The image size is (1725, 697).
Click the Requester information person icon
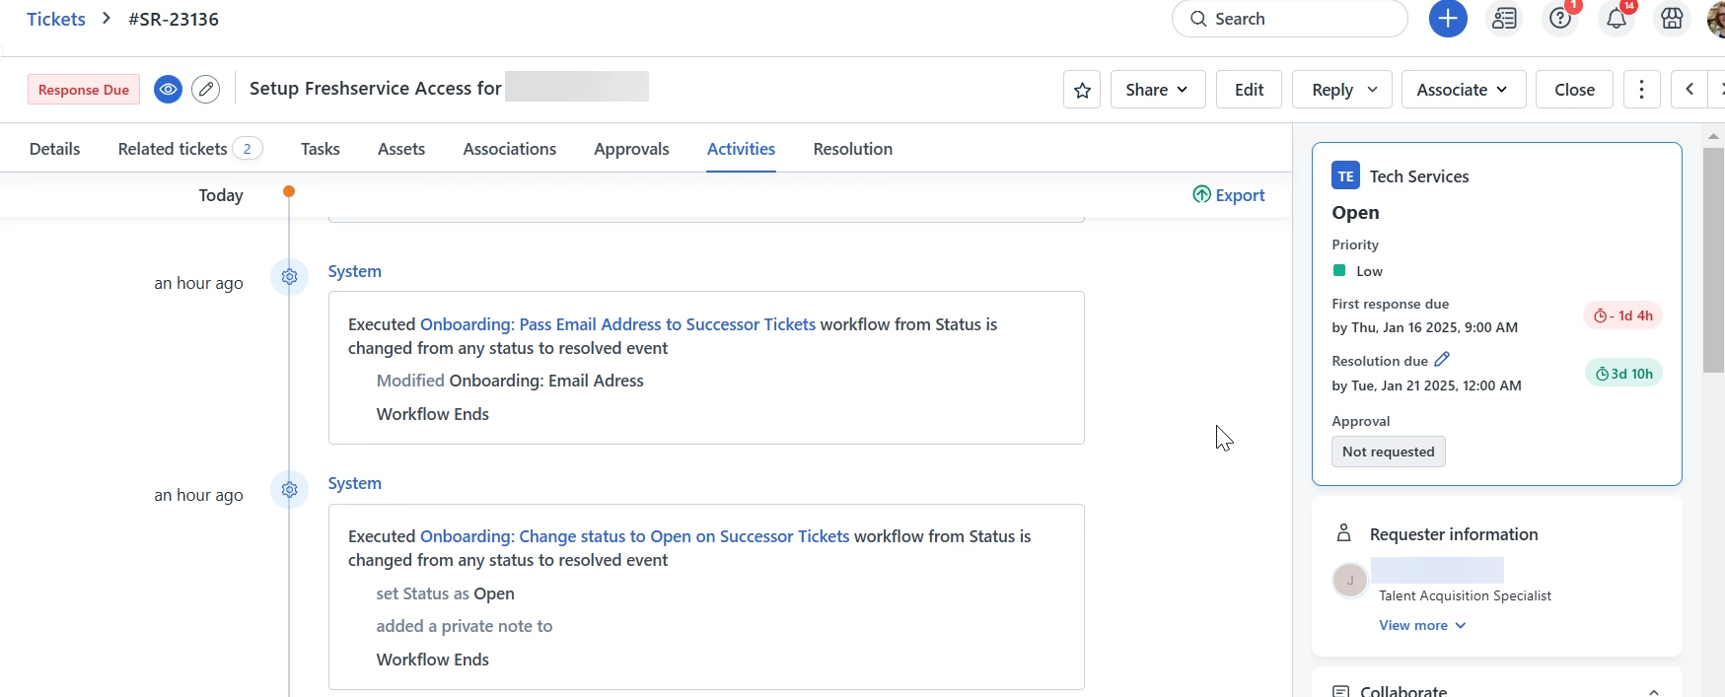pyautogui.click(x=1343, y=533)
